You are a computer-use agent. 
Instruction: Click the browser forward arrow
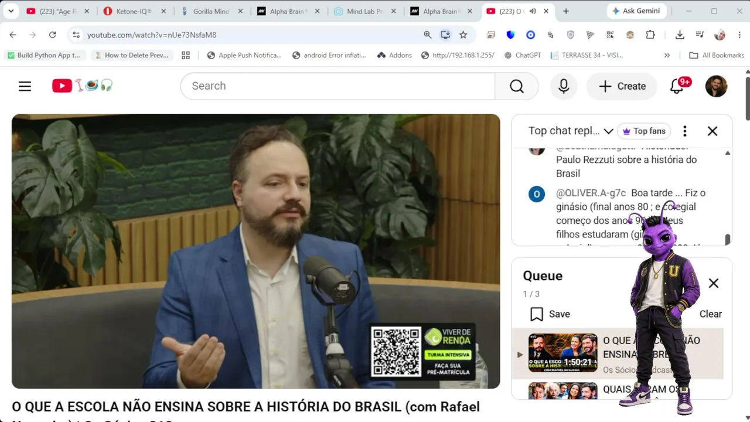32,35
